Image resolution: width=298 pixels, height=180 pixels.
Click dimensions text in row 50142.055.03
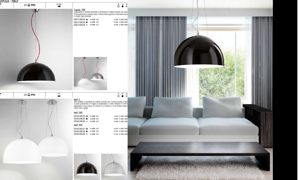click(x=121, y=131)
